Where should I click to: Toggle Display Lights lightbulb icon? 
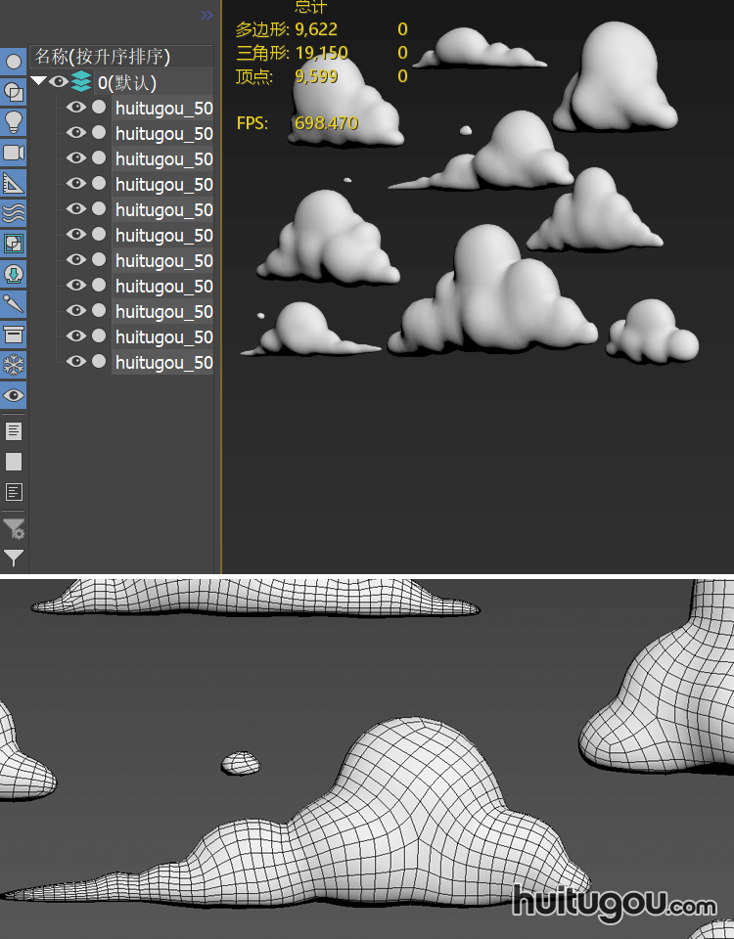14,122
